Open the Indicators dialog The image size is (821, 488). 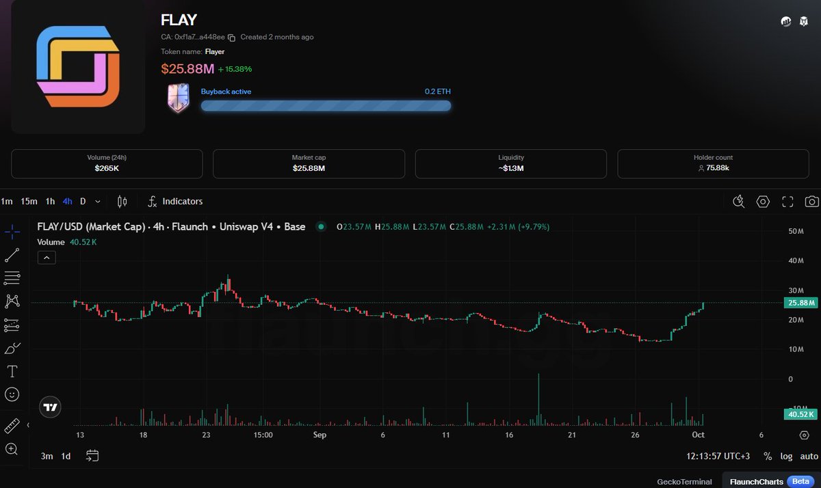(175, 202)
